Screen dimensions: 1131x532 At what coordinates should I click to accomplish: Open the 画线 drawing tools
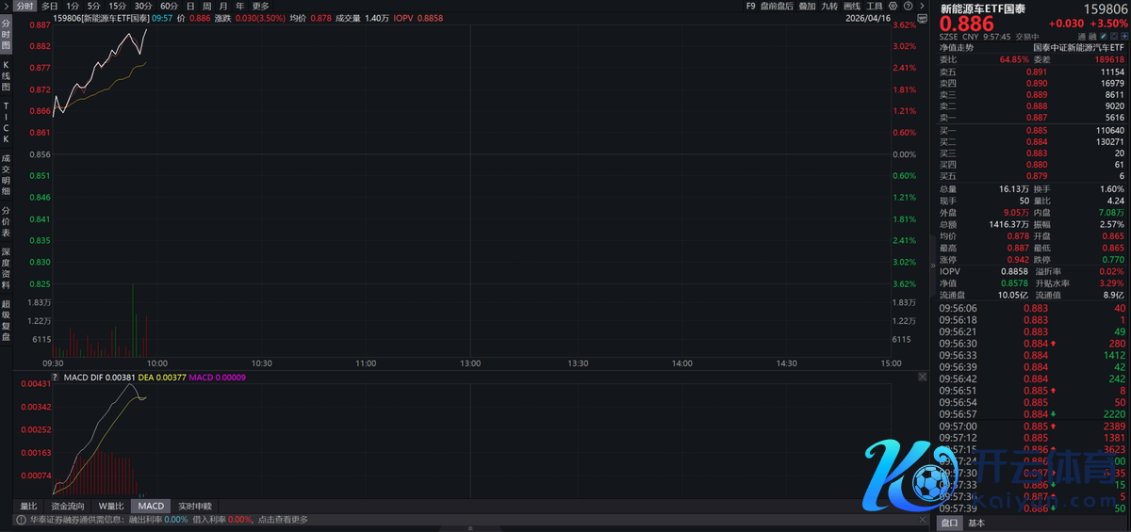coord(851,6)
